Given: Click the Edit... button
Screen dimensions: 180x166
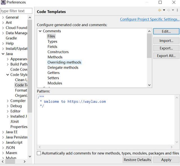Looking at the screenshot, I should click(166, 31).
